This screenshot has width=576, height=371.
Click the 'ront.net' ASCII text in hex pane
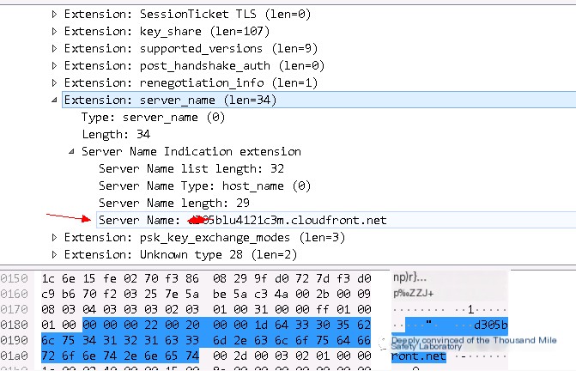point(418,356)
